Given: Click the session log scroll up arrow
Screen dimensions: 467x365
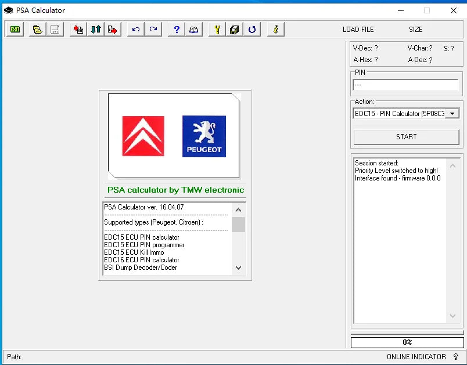Looking at the screenshot, I should pyautogui.click(x=452, y=166).
